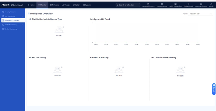Navigate to the Policy tab

(x=76, y=5)
